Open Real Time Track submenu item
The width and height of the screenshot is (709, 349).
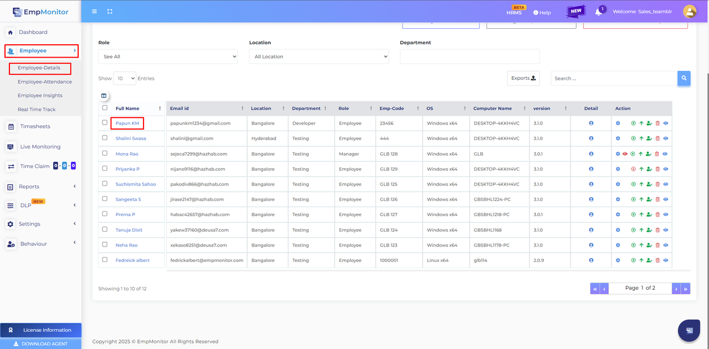pos(37,110)
